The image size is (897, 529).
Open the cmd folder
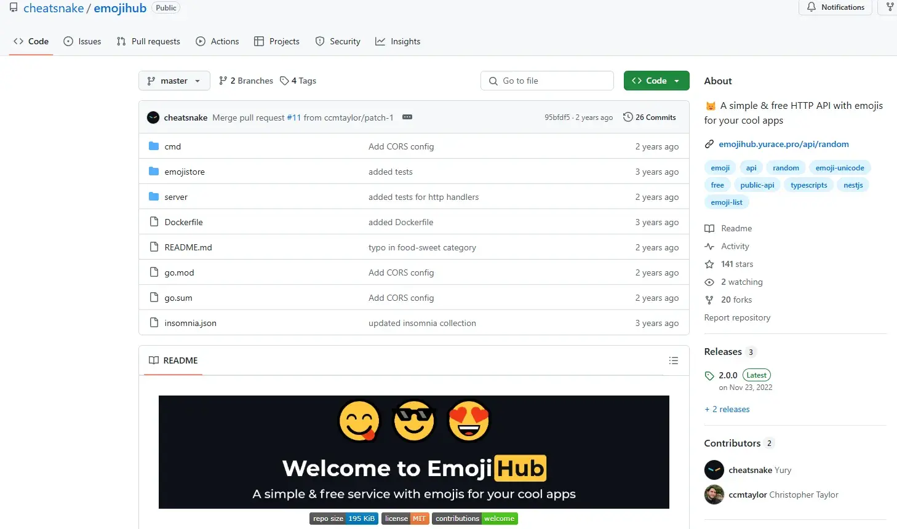[x=172, y=146]
